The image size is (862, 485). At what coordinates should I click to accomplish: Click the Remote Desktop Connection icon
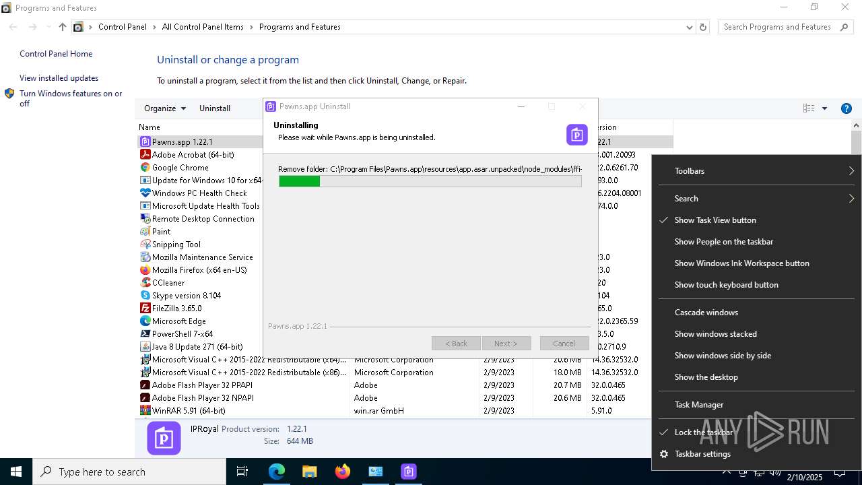pyautogui.click(x=145, y=219)
